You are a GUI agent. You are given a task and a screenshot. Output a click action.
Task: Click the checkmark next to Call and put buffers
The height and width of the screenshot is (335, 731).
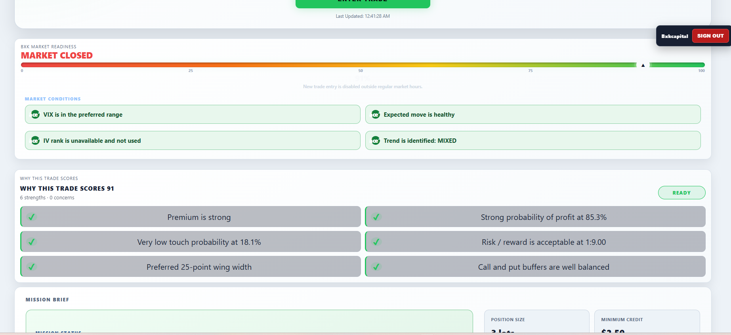point(376,267)
